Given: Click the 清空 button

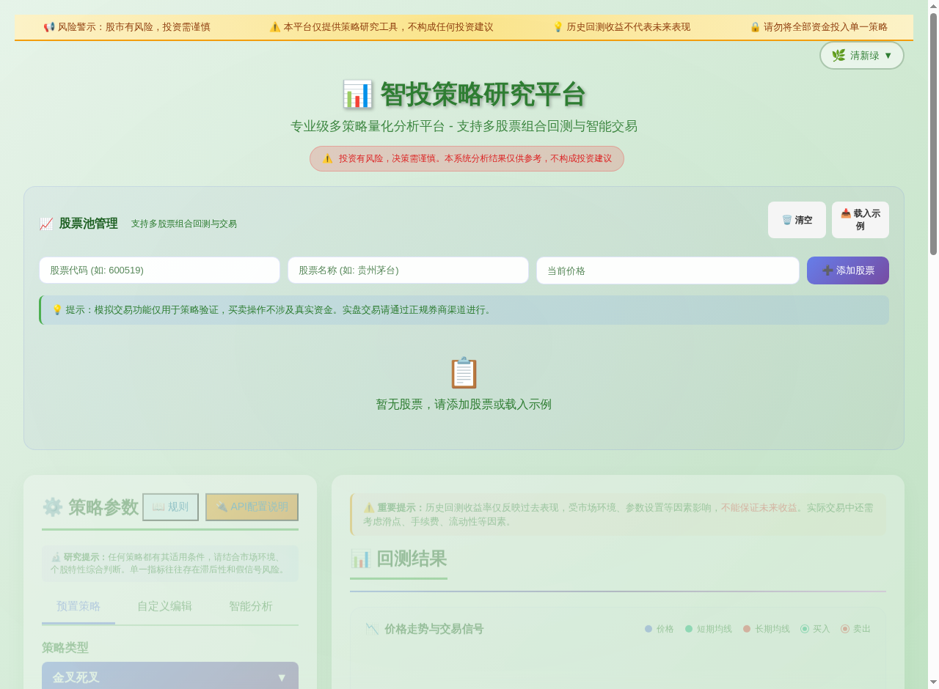Looking at the screenshot, I should [797, 220].
